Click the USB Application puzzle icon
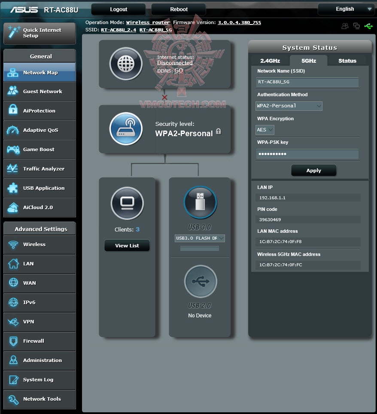This screenshot has height=414, width=377. click(12, 188)
